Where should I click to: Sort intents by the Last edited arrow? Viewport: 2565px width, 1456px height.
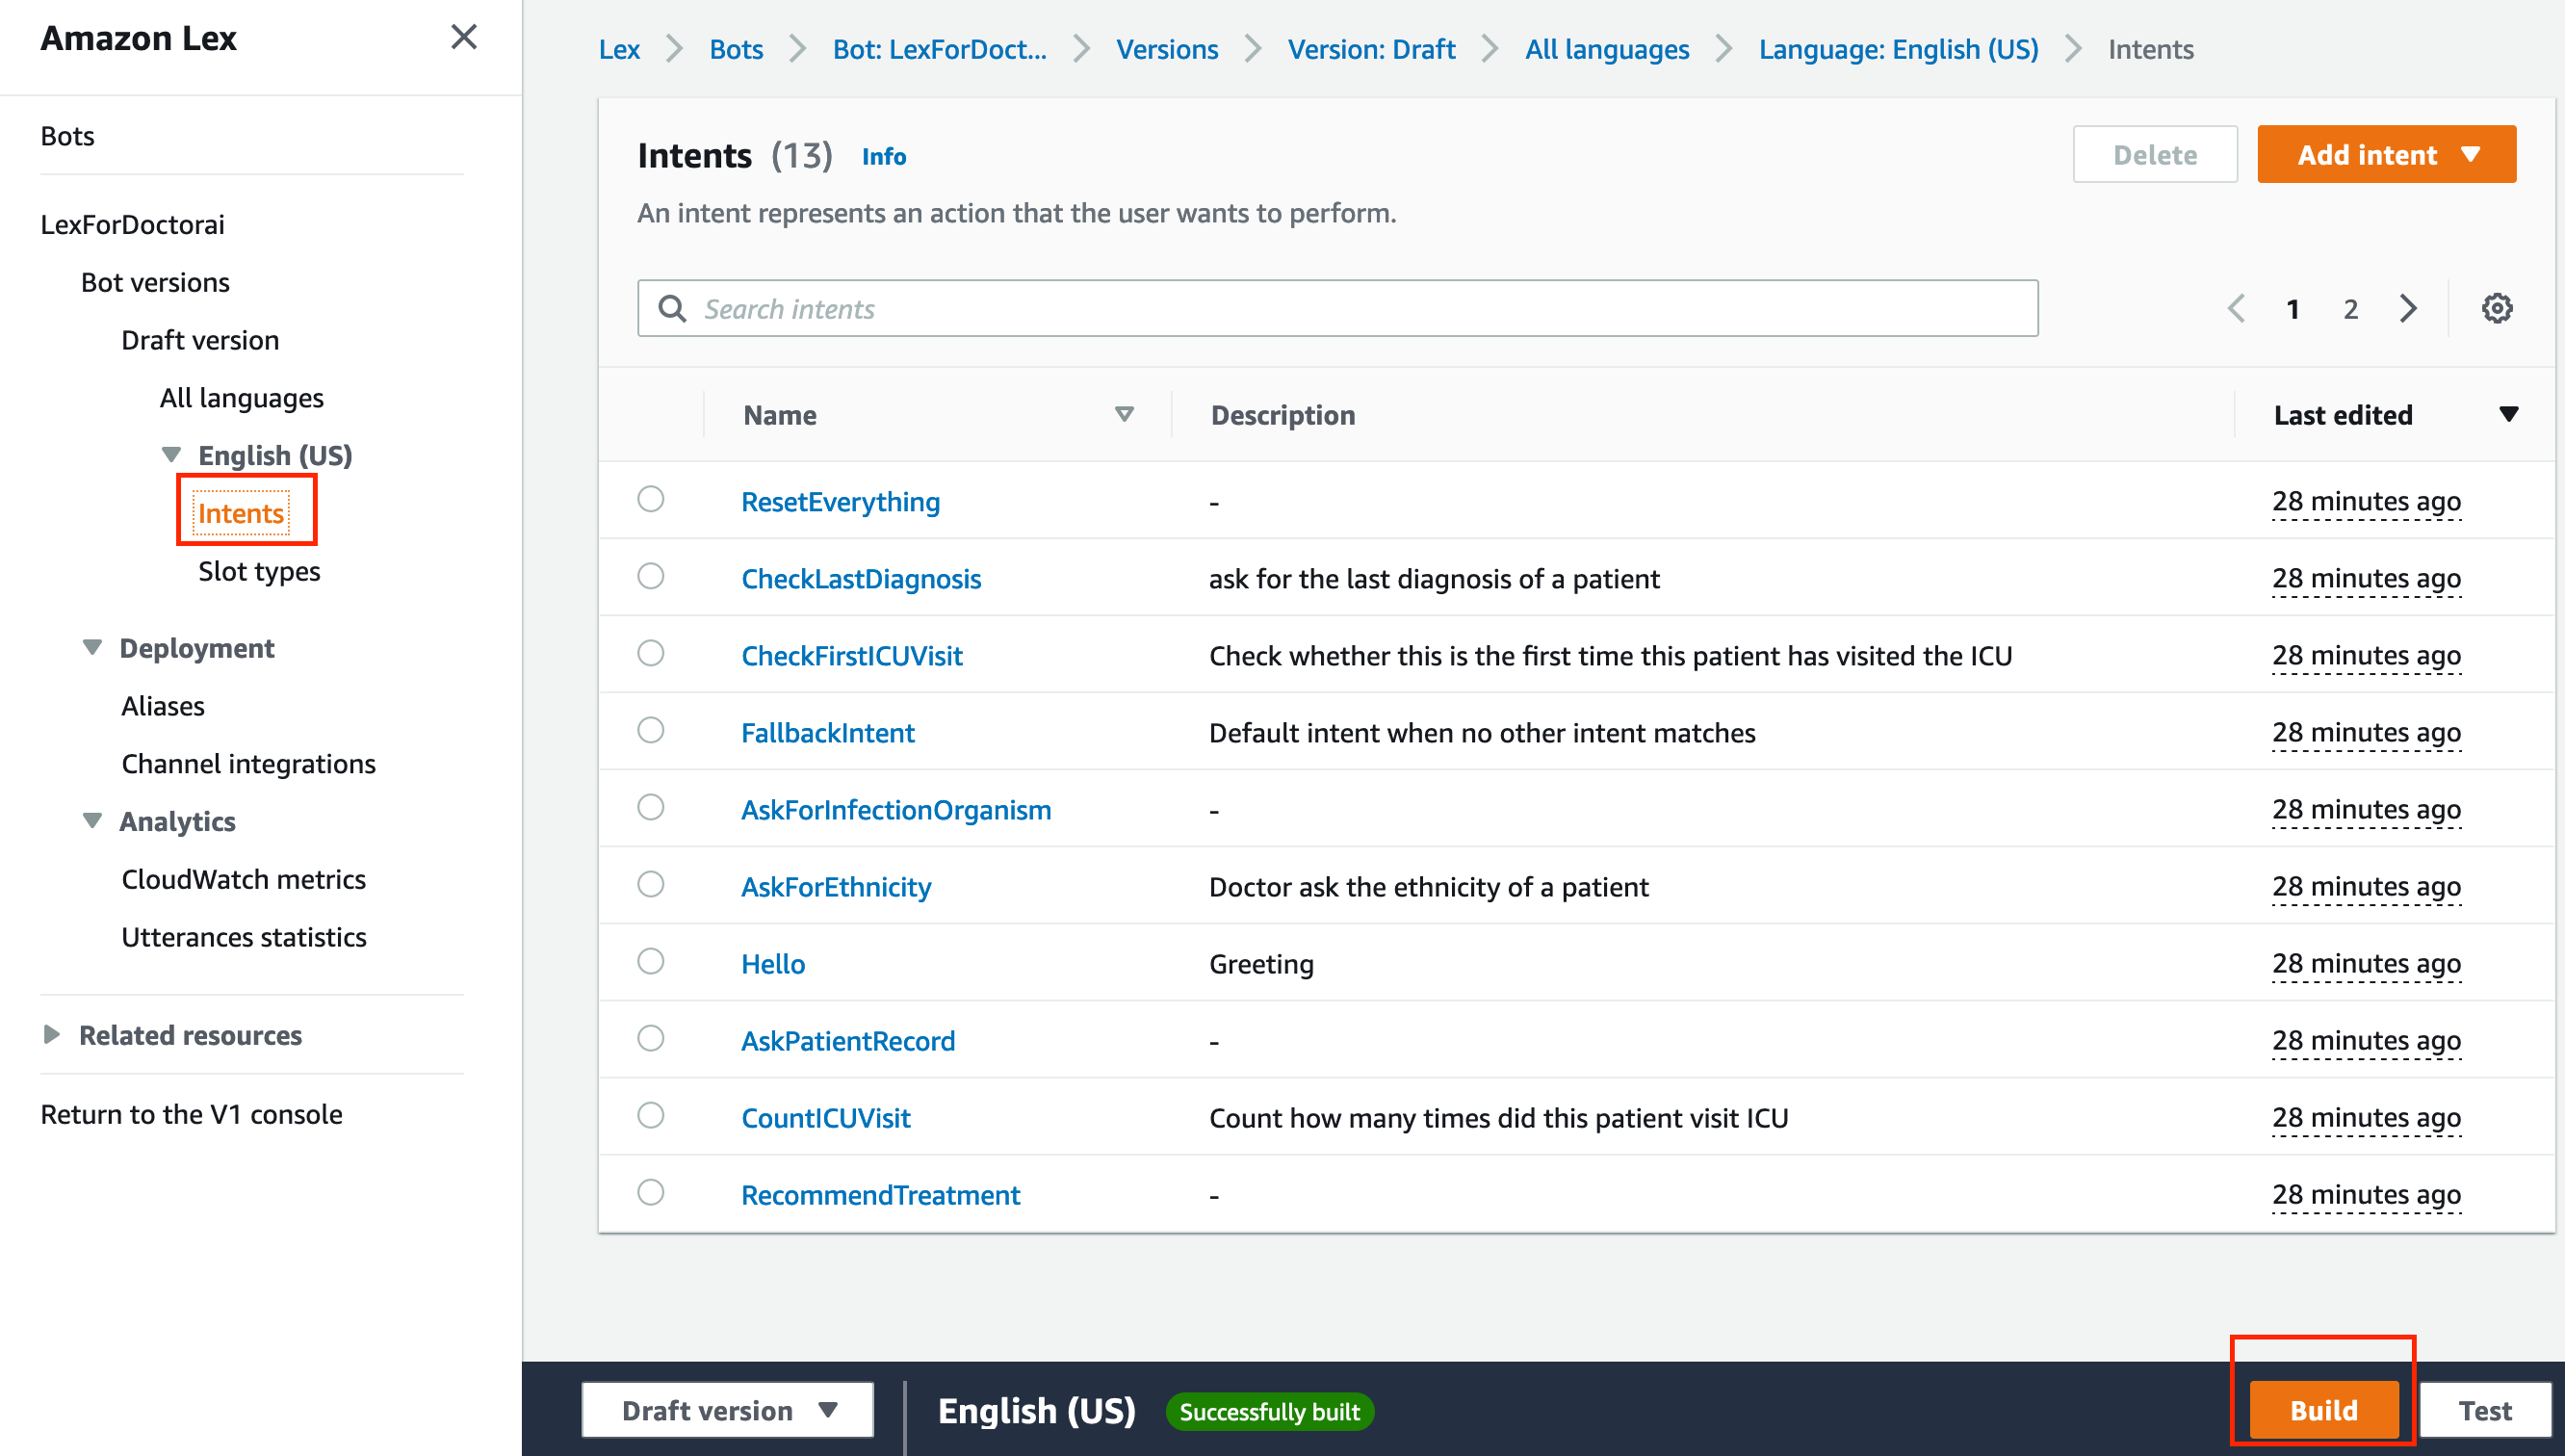[2508, 414]
